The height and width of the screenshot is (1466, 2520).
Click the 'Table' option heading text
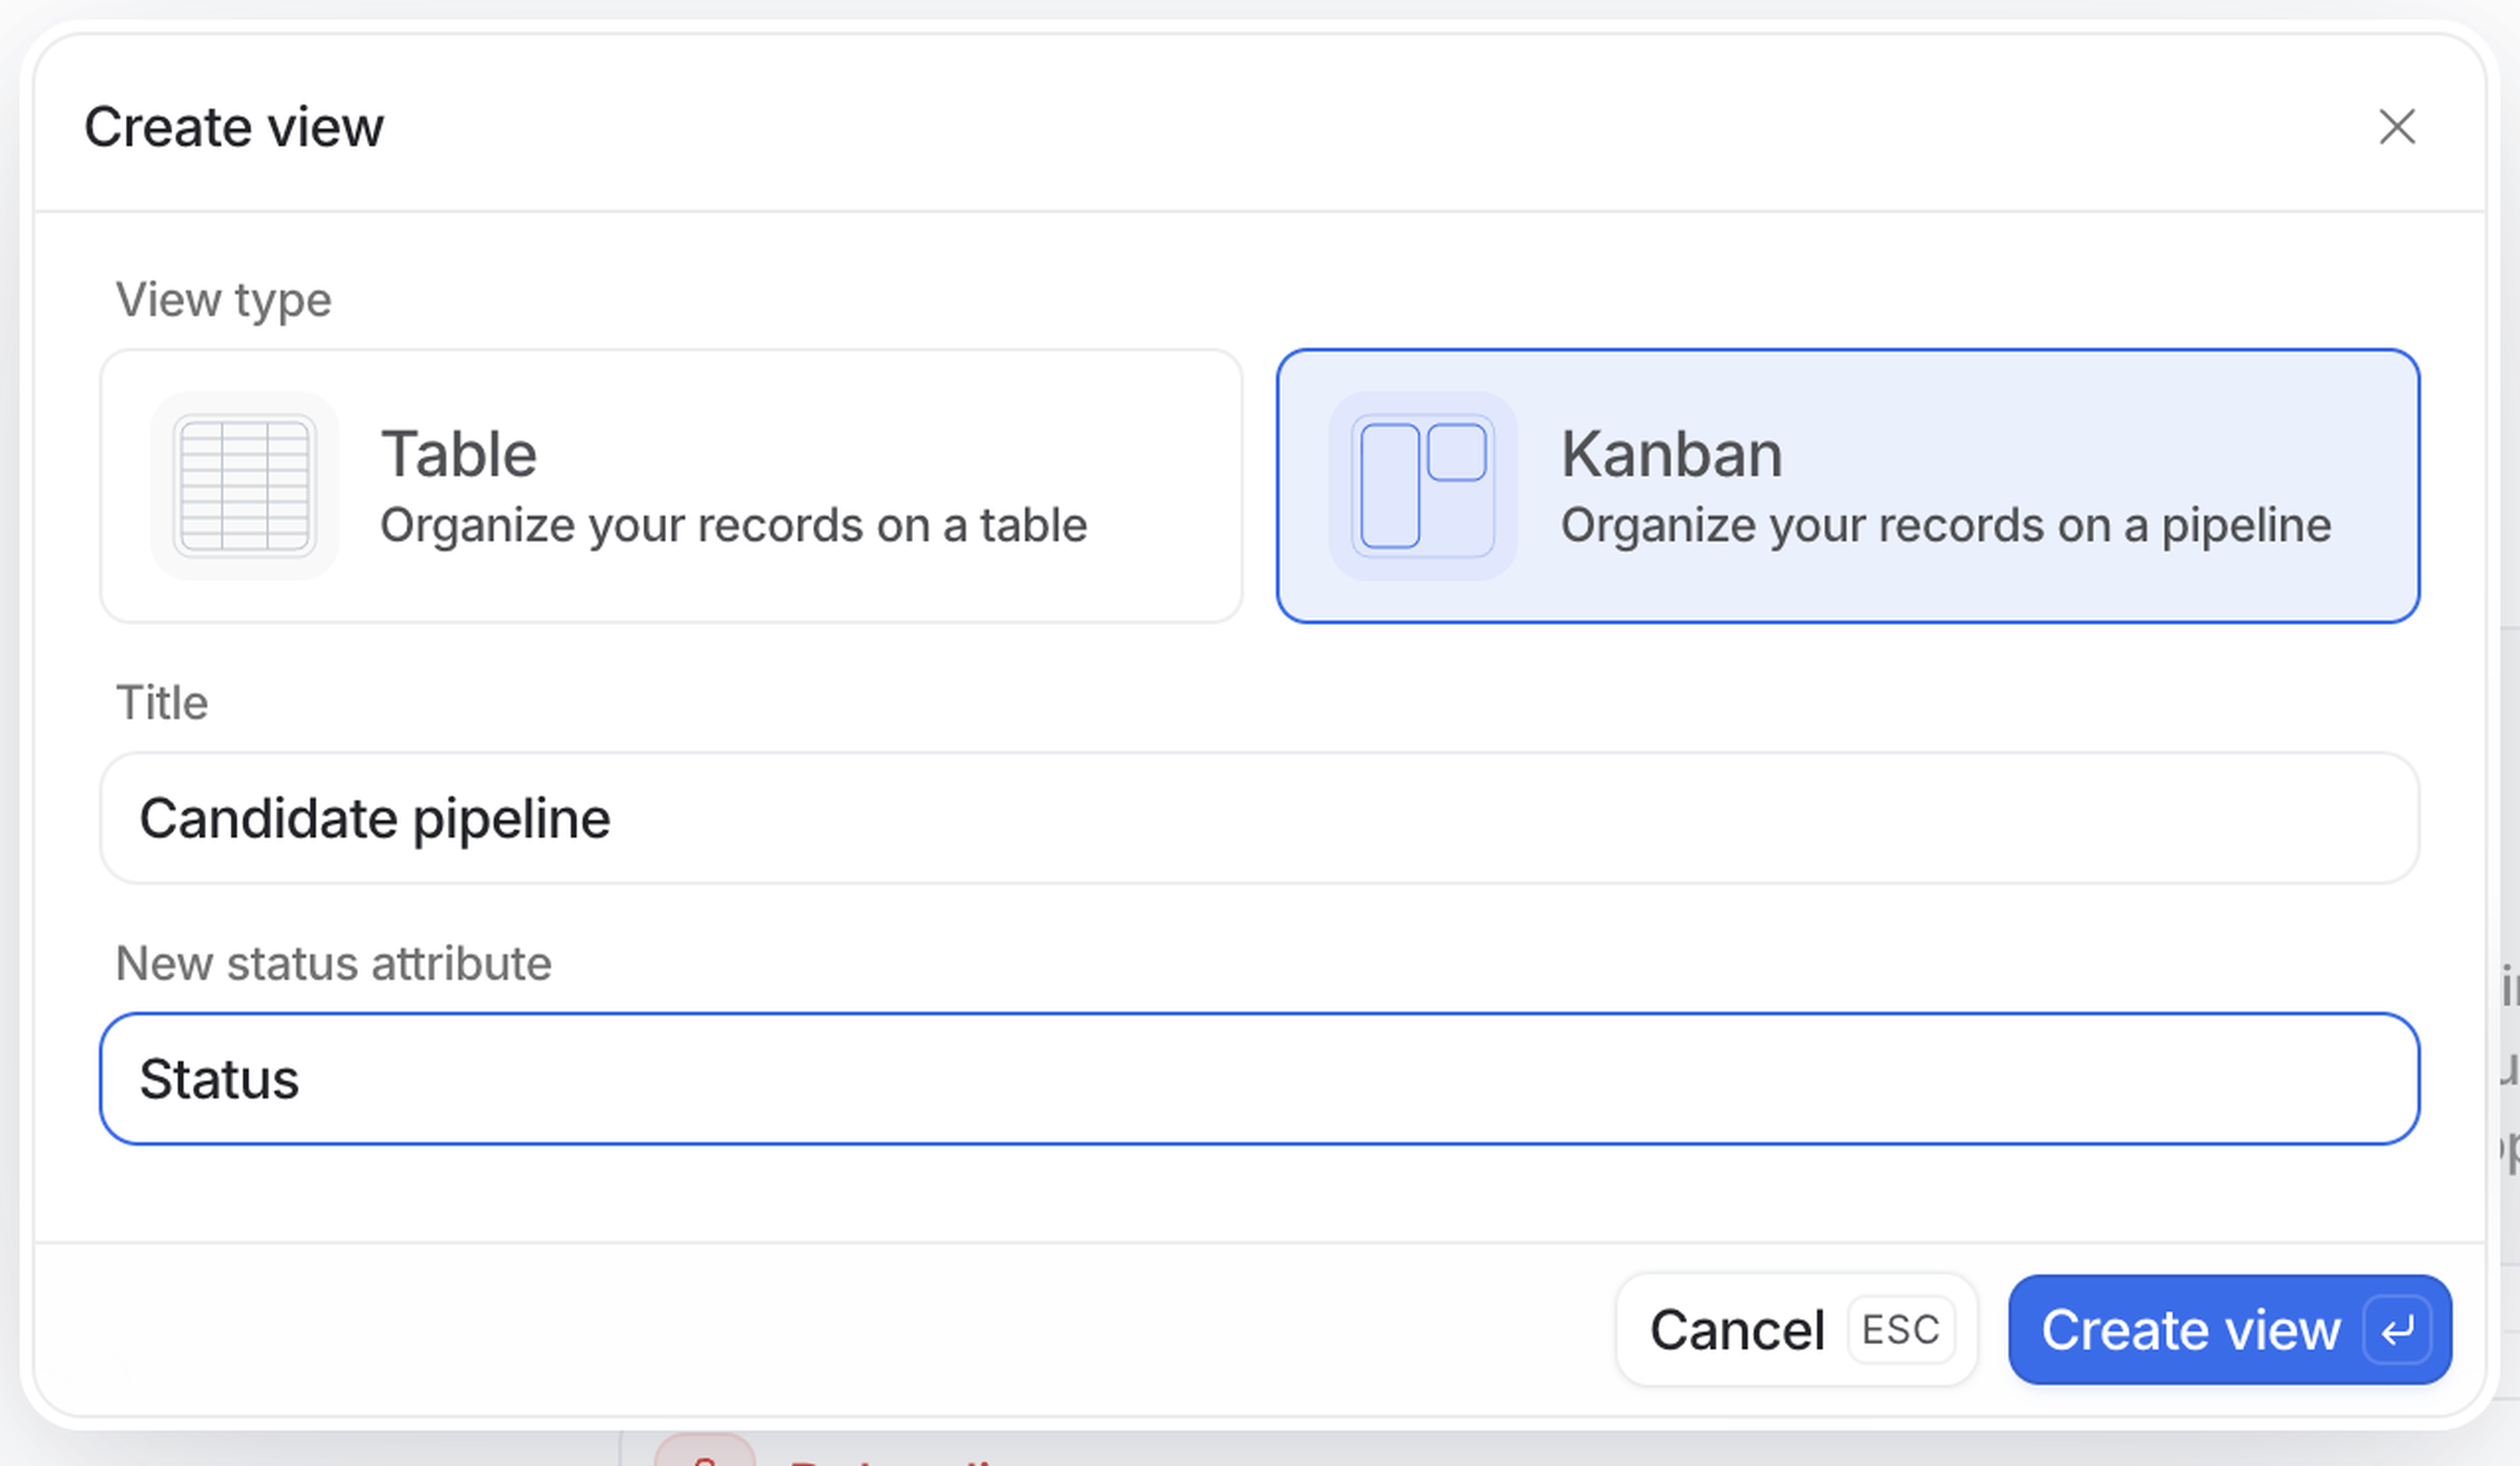[x=459, y=454]
